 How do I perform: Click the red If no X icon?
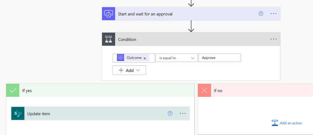point(205,91)
